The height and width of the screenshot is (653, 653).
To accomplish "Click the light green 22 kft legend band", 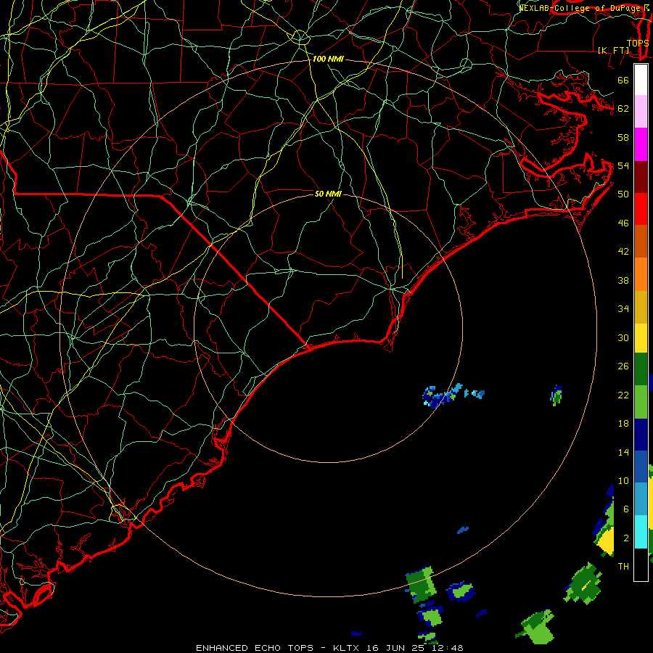I will point(641,402).
